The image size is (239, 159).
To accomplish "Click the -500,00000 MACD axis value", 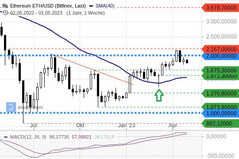I will (x=220, y=156).
